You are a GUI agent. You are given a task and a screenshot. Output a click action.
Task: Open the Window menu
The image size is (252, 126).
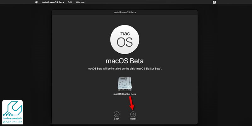80,2
